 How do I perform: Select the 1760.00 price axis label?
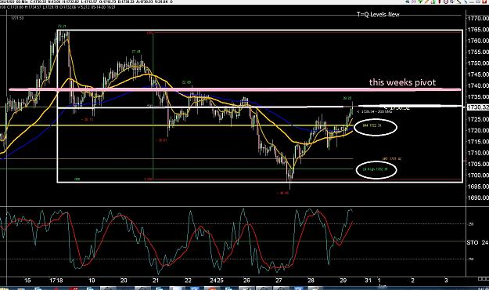478,41
